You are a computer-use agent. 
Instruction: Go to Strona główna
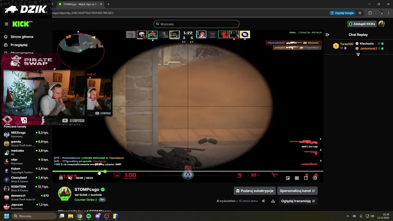[22, 37]
